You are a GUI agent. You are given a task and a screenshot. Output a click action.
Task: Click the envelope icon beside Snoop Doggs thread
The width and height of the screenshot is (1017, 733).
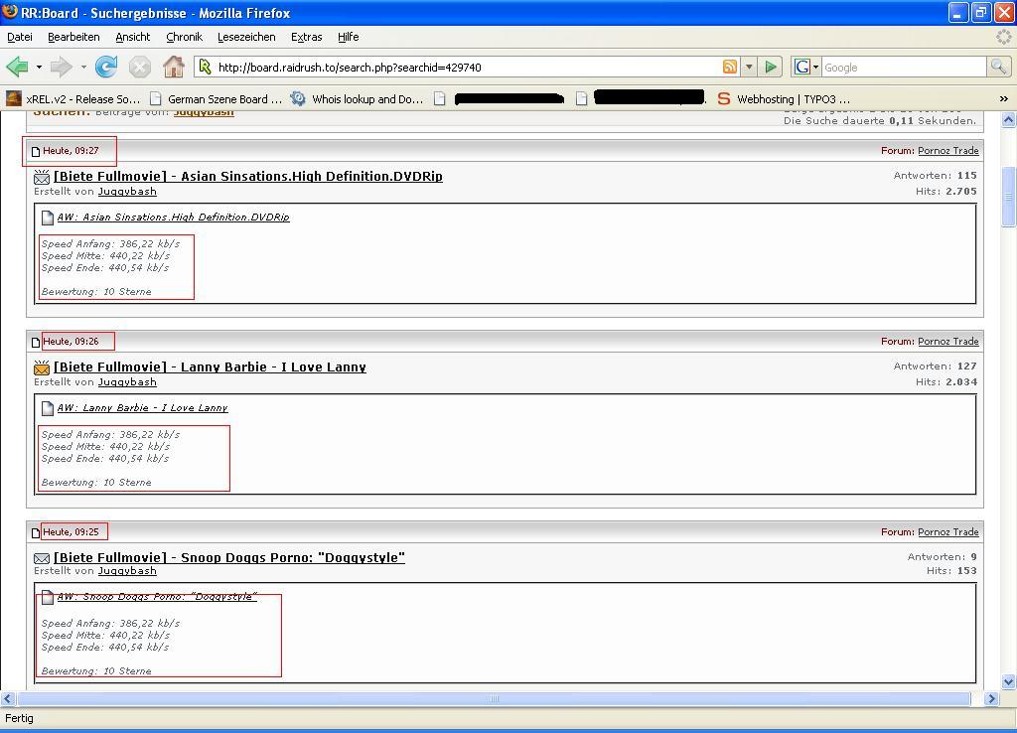click(42, 558)
